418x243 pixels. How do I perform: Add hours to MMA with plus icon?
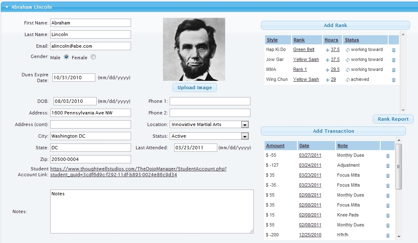[x=327, y=70]
